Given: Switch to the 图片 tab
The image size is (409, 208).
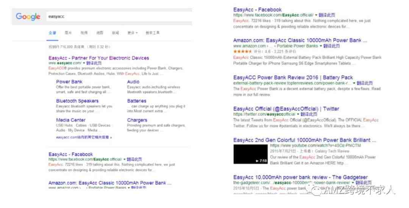Looking at the screenshot, I should pyautogui.click(x=68, y=33).
